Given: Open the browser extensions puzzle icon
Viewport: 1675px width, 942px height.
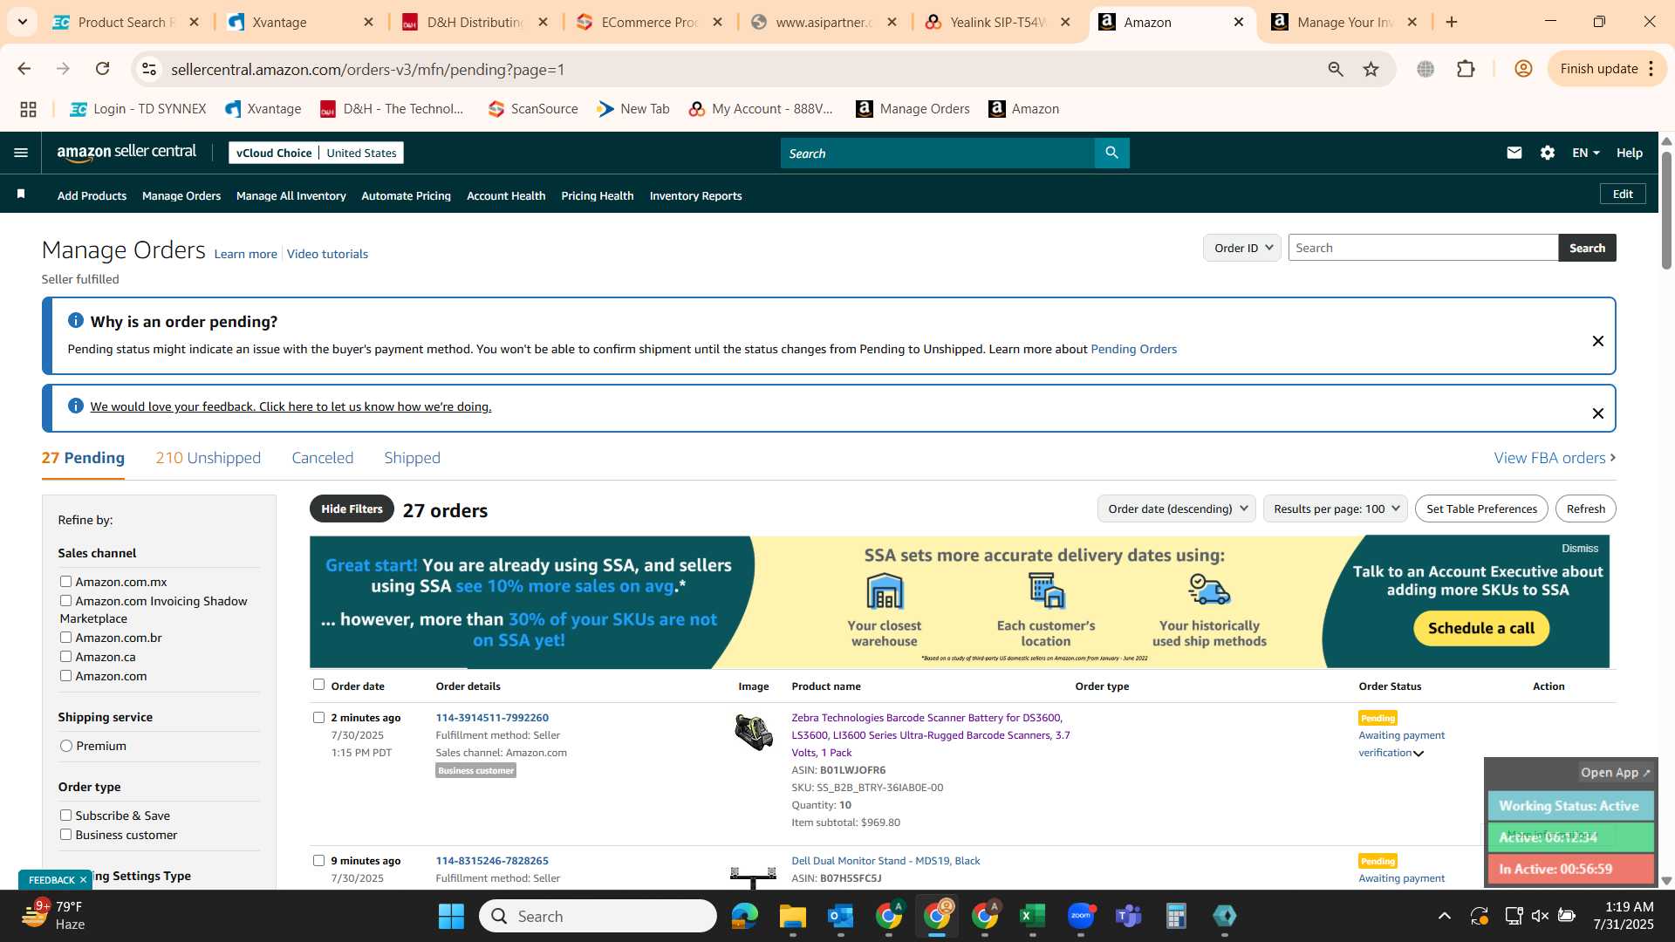Looking at the screenshot, I should click(1466, 69).
